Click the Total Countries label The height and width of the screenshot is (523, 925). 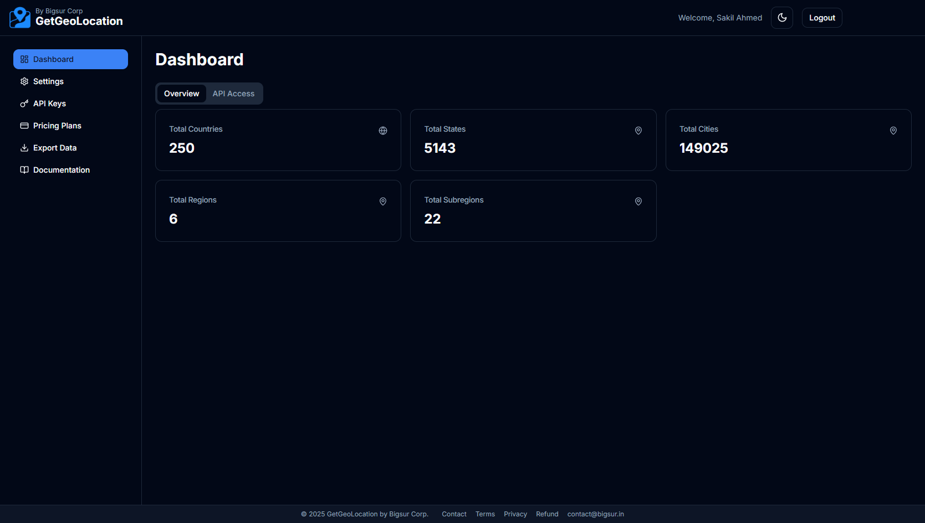point(196,129)
